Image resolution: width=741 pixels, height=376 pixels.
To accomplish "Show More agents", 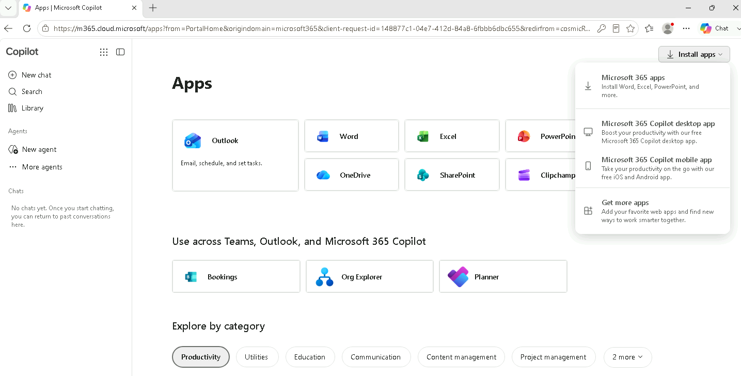I will 35,167.
